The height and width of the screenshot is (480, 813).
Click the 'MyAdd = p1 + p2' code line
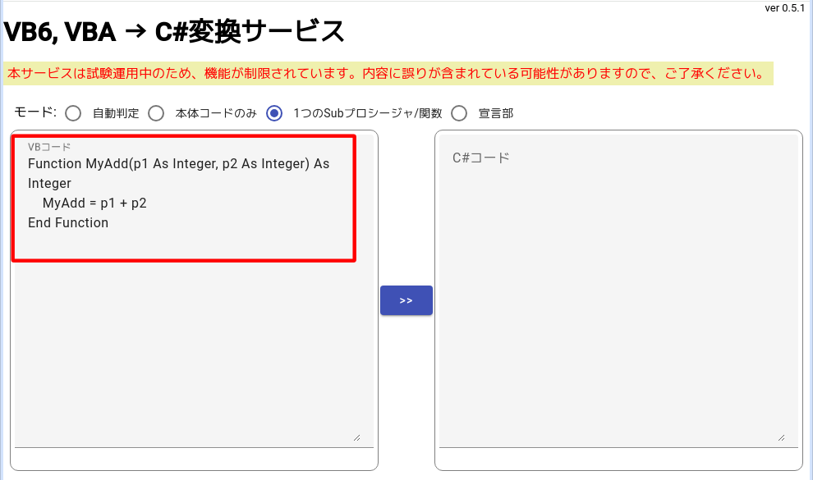[x=94, y=203]
